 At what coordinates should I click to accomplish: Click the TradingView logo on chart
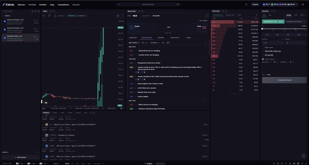click(x=46, y=103)
